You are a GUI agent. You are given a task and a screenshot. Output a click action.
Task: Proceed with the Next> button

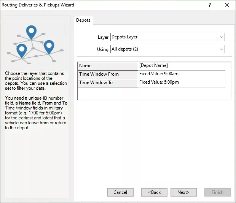[x=183, y=192]
